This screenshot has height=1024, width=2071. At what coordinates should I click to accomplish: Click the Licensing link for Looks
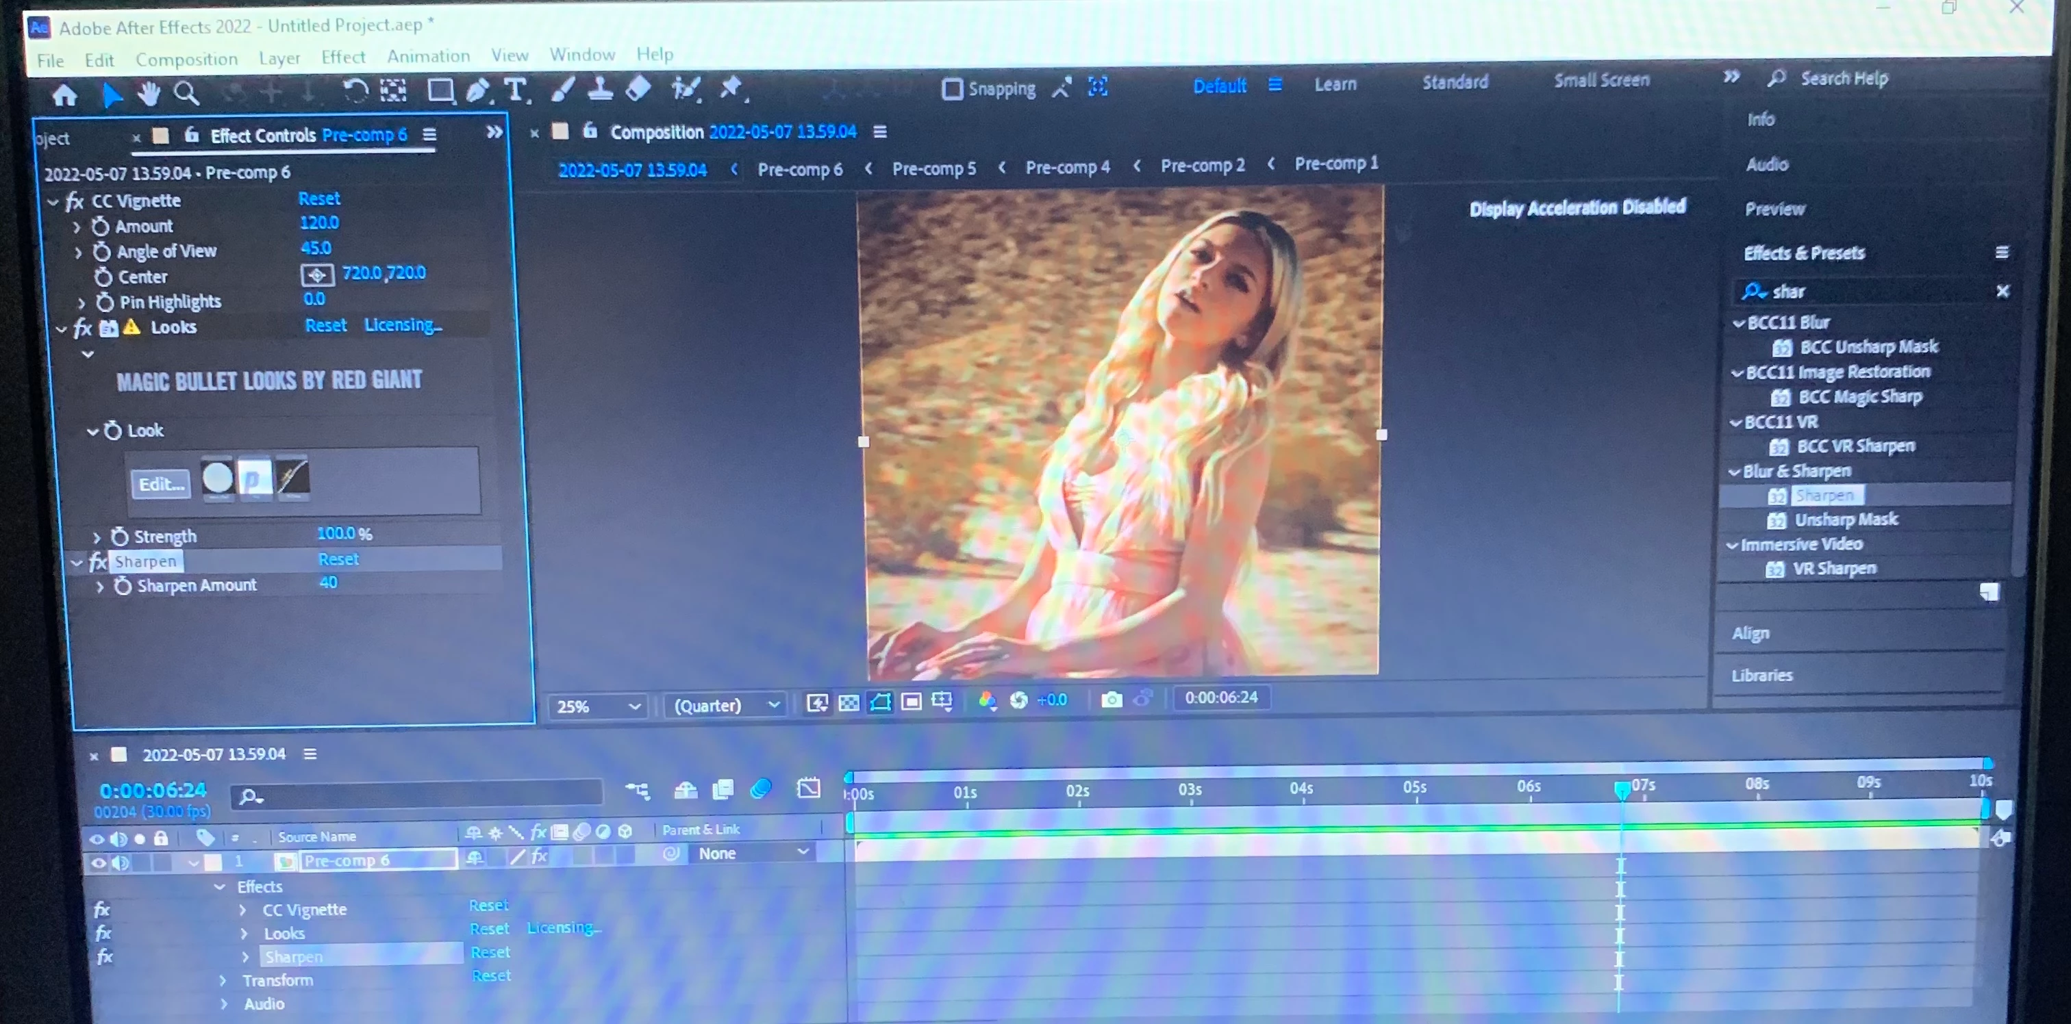click(x=402, y=324)
